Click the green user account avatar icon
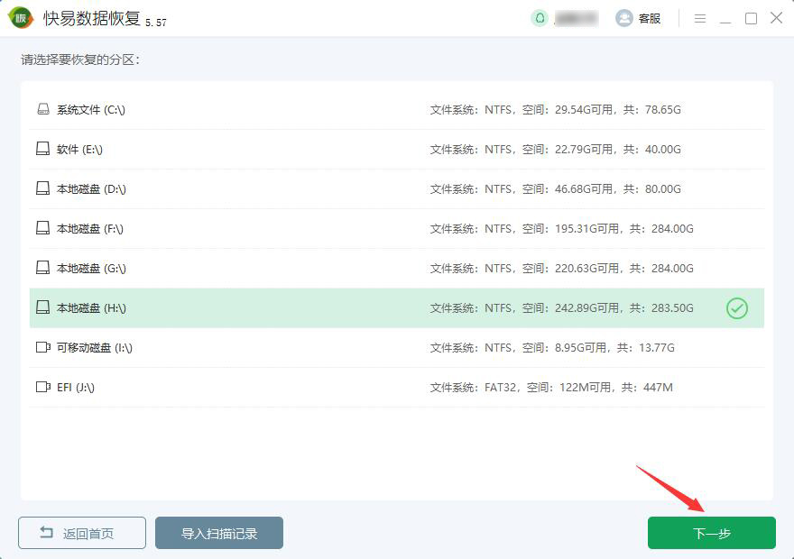Screen dimensions: 794x559 (540, 18)
